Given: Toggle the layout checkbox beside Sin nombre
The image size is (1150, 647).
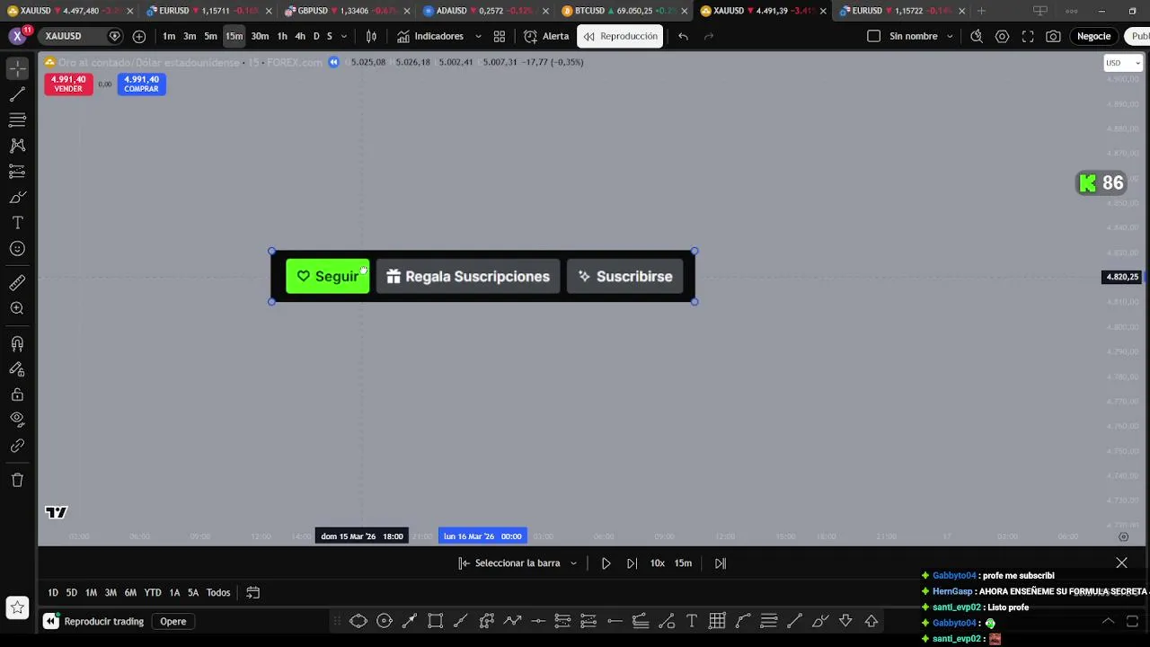Looking at the screenshot, I should (x=874, y=36).
